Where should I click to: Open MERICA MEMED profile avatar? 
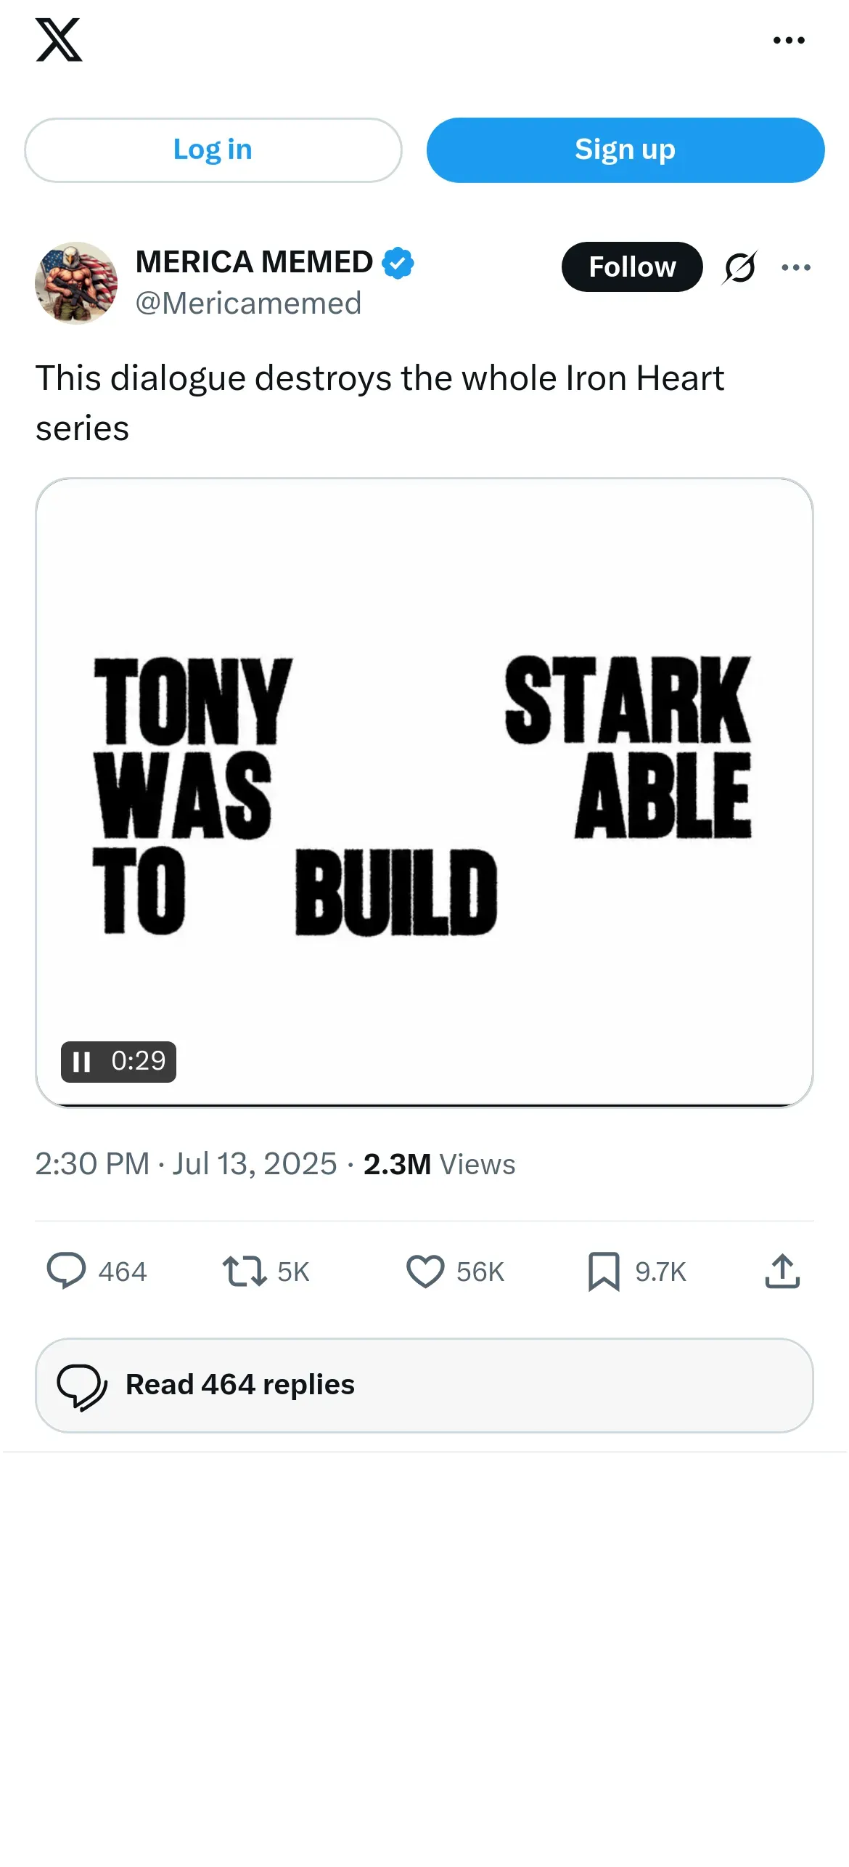pos(76,282)
